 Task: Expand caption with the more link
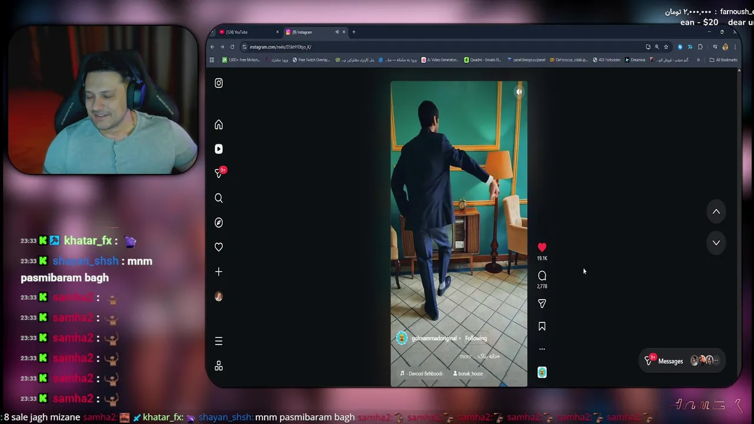click(x=465, y=356)
